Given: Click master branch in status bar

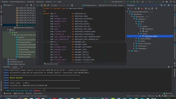Looking at the screenshot, I should point(151,96).
